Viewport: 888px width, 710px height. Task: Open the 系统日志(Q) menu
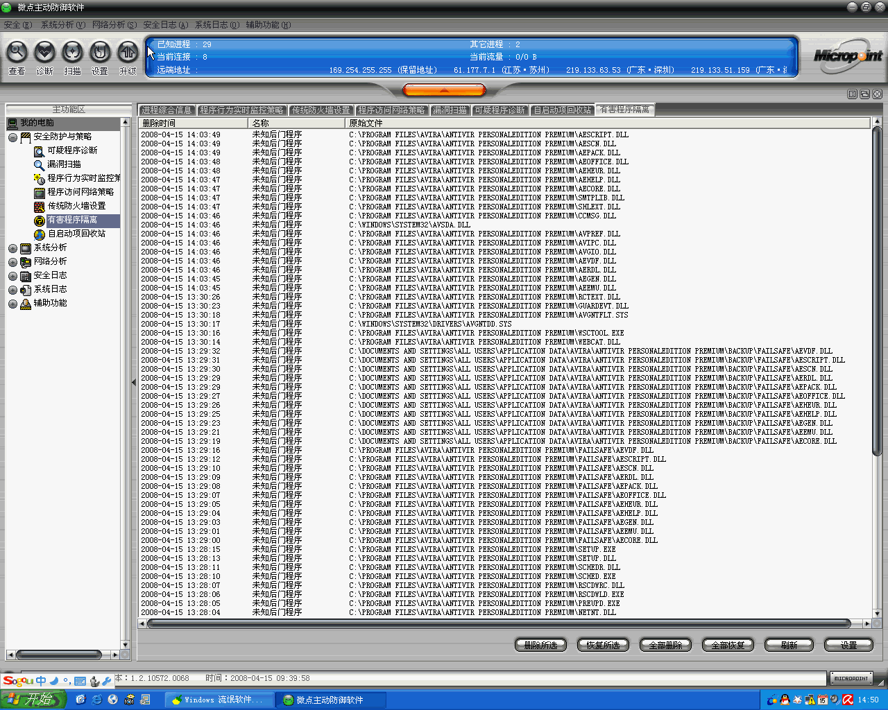point(216,25)
